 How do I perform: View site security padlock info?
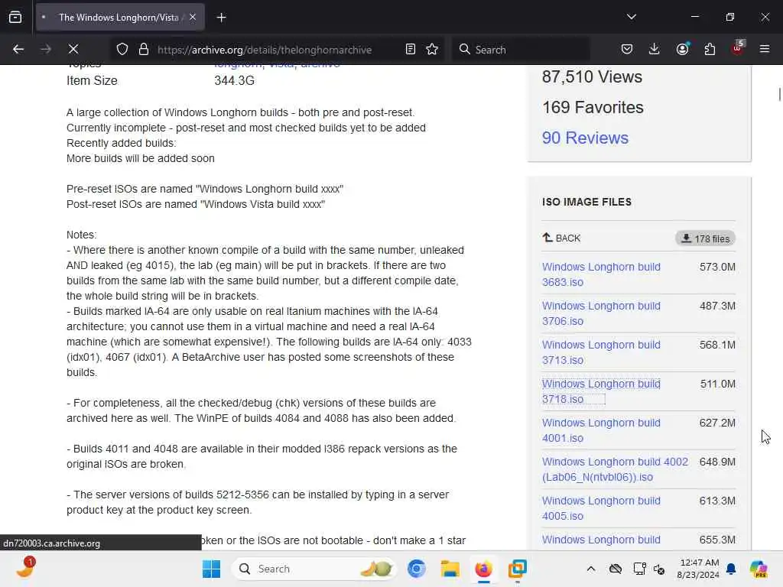pos(144,50)
